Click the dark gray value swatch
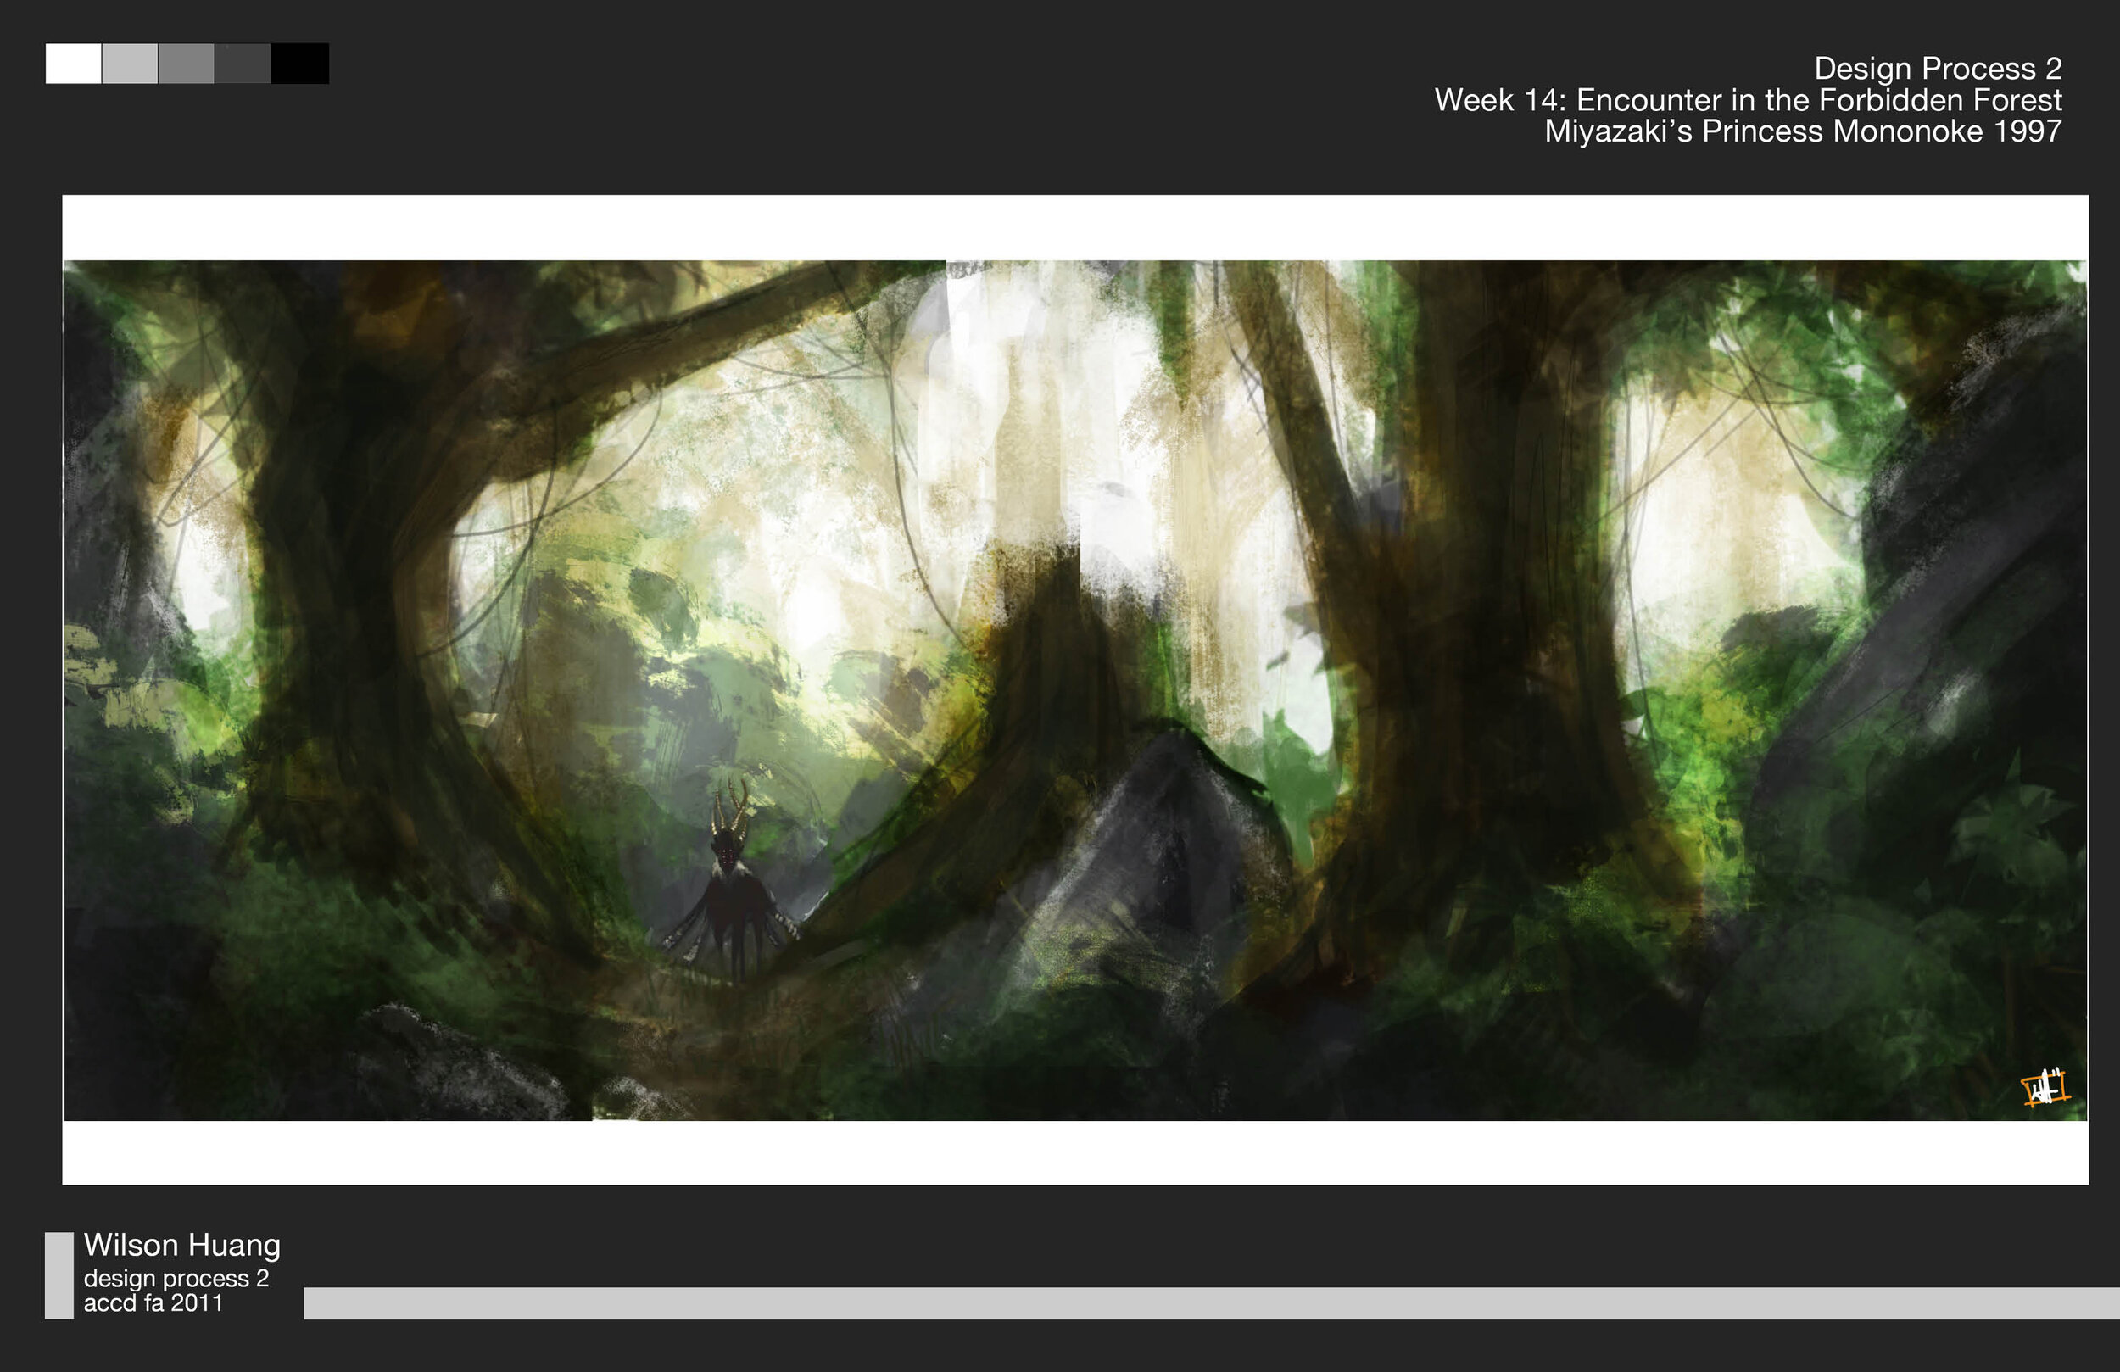 [243, 64]
